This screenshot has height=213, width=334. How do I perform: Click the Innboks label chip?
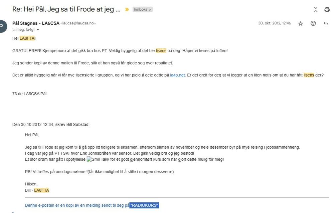pos(140,10)
